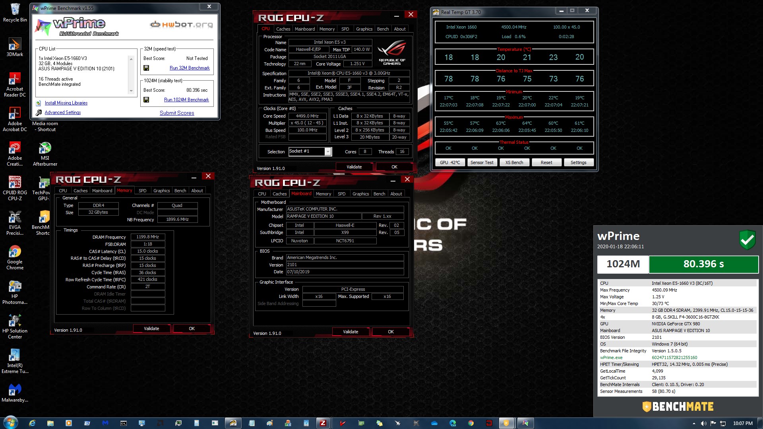Open HP Solution Center desktop icon
The image size is (763, 429).
[15, 327]
